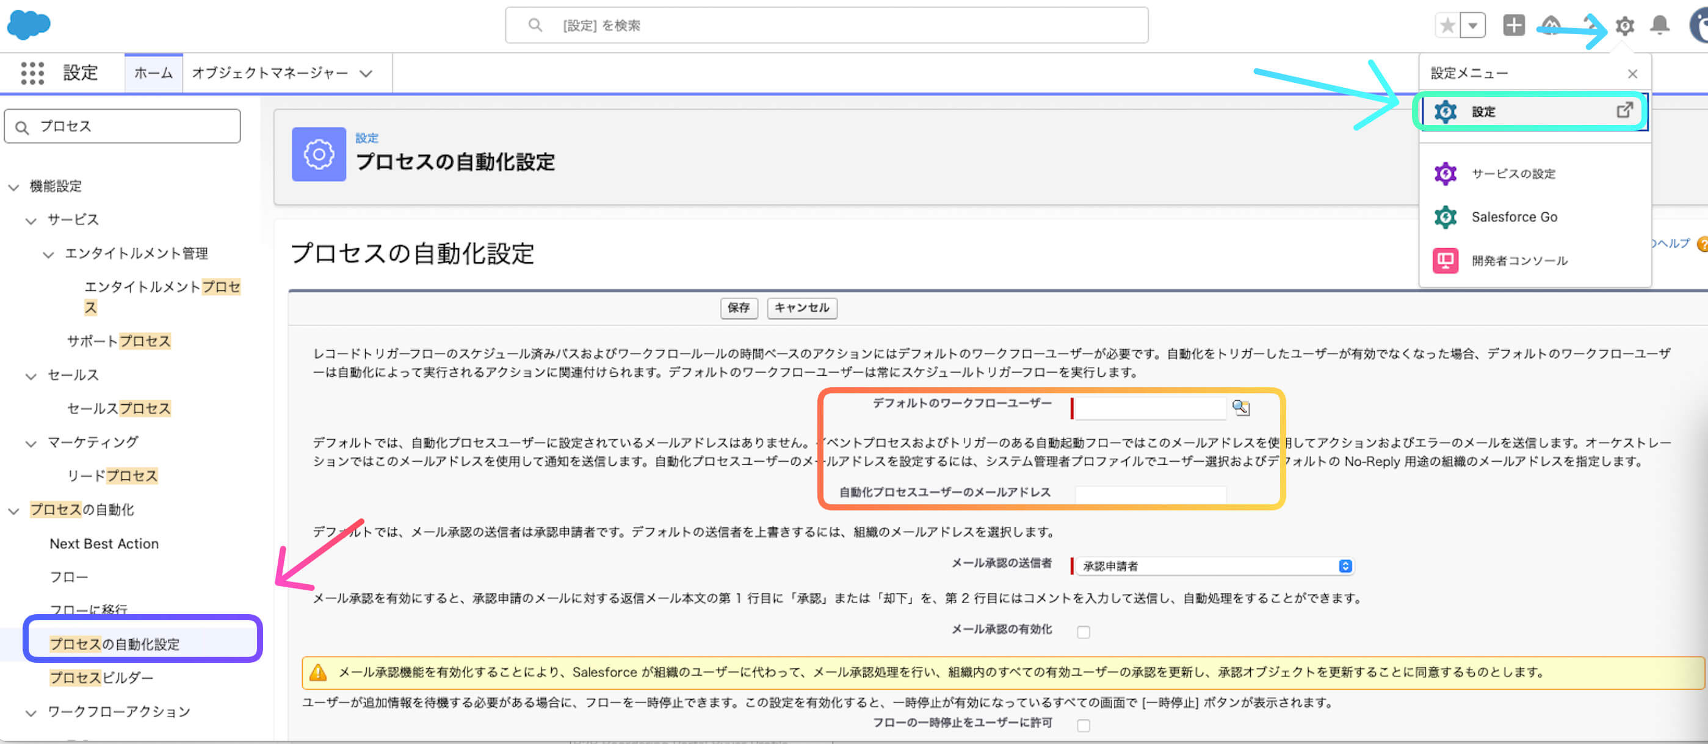Click the Salesforce cloud logo
The height and width of the screenshot is (744, 1708).
pos(29,25)
